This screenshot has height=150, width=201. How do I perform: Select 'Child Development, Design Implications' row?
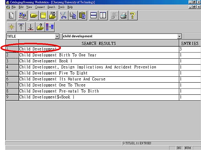coord(99,67)
